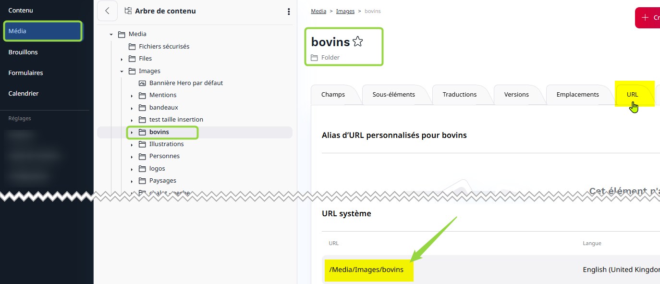660x284 pixels.
Task: Select the Paysages folder label in the tree
Action: 163,181
